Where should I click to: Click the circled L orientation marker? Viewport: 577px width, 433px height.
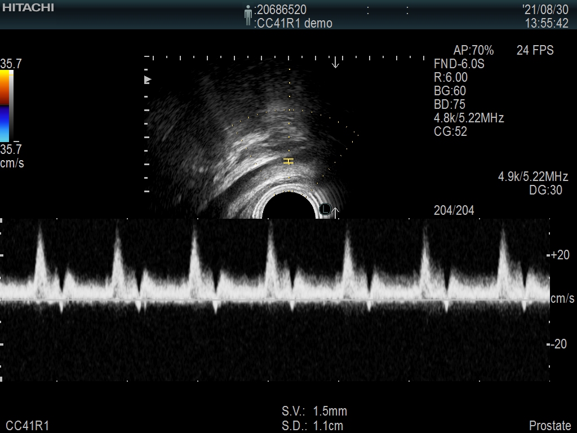pyautogui.click(x=325, y=210)
